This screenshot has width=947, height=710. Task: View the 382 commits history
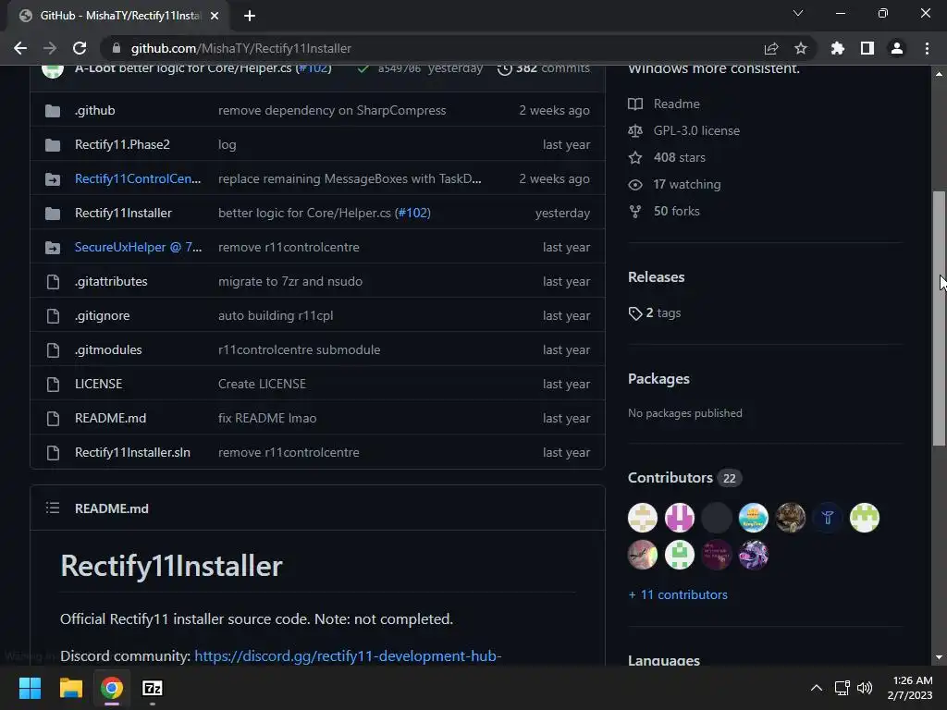(544, 68)
